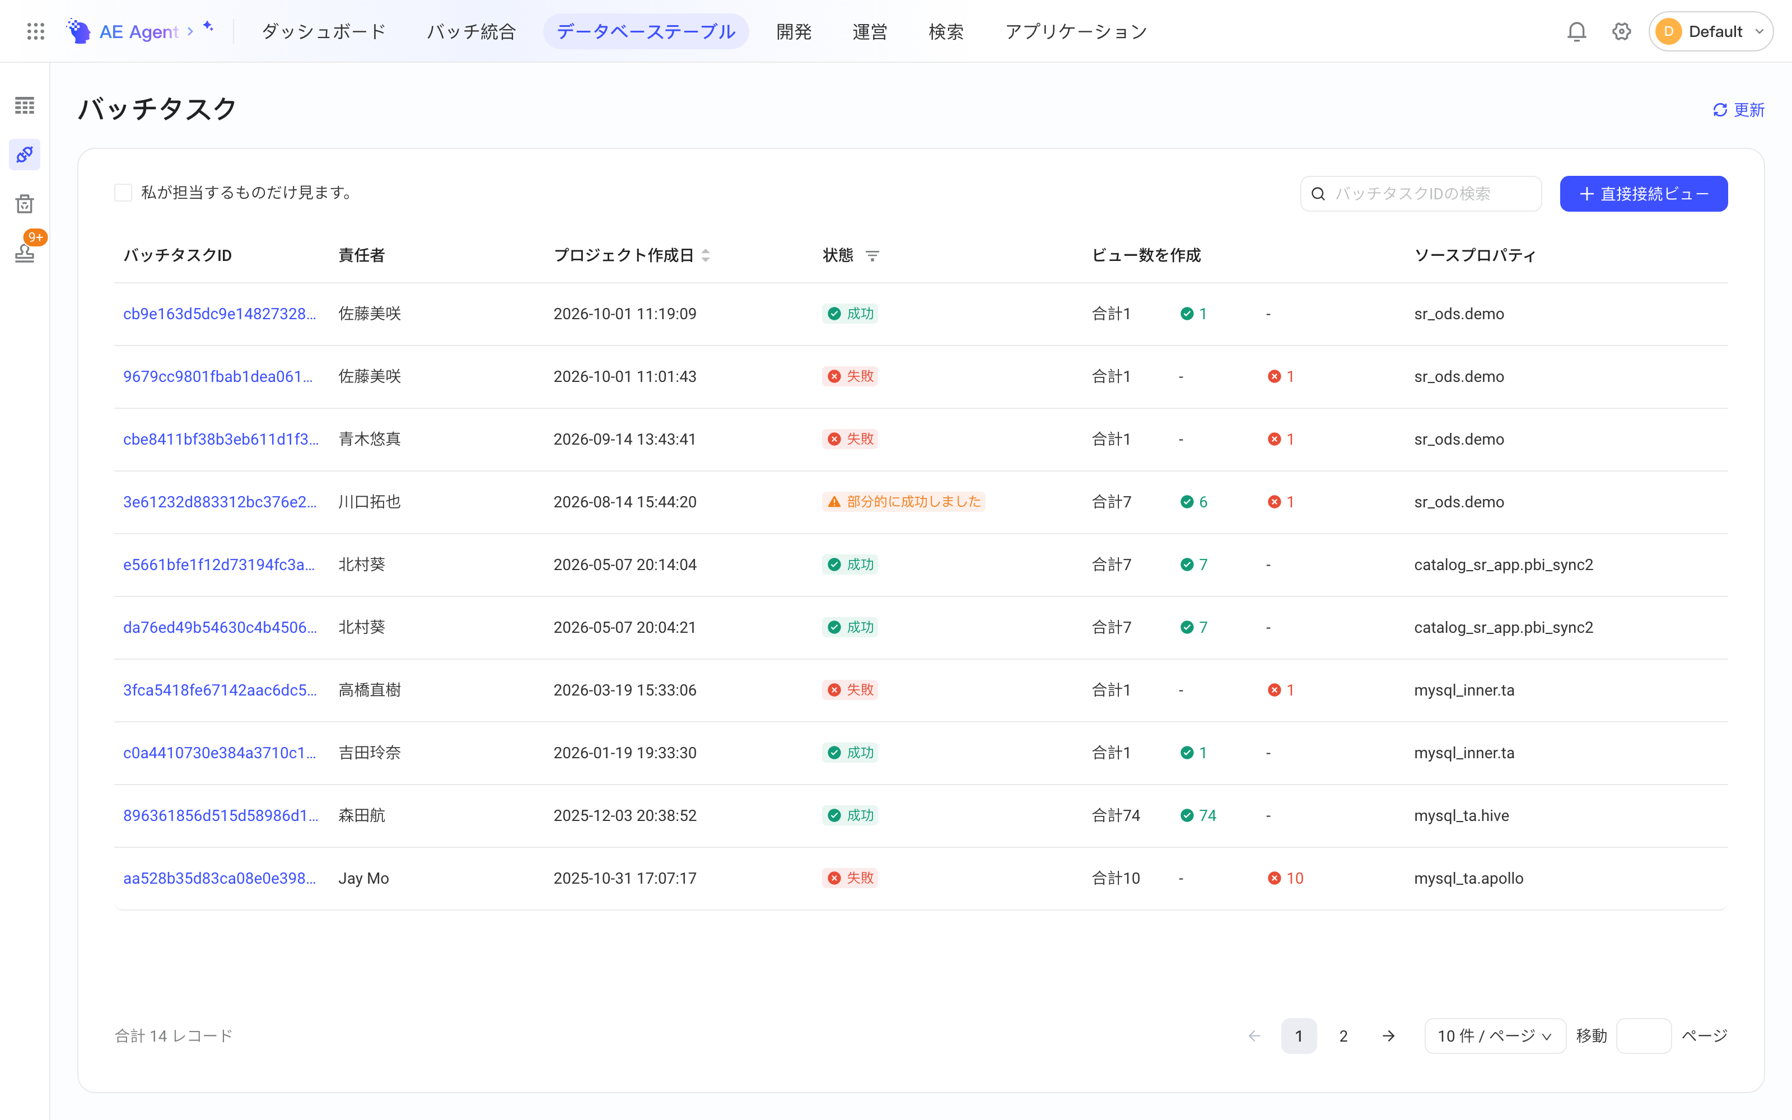Expand the Default user dropdown
Screen dimensions: 1792x1120
[x=1711, y=31]
